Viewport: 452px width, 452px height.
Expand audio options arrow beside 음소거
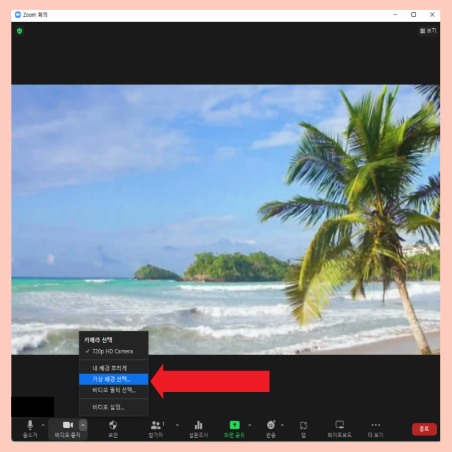43,425
